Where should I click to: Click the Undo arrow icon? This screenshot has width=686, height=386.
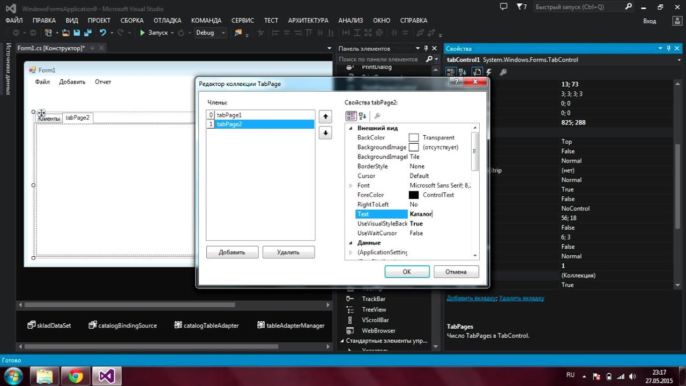pos(103,33)
